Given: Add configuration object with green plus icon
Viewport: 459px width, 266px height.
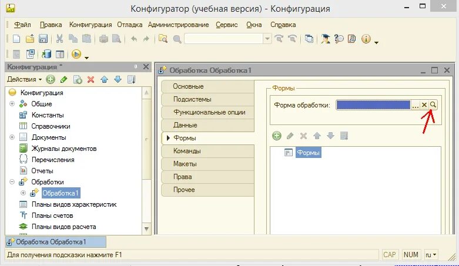Looking at the screenshot, I should tap(51, 79).
